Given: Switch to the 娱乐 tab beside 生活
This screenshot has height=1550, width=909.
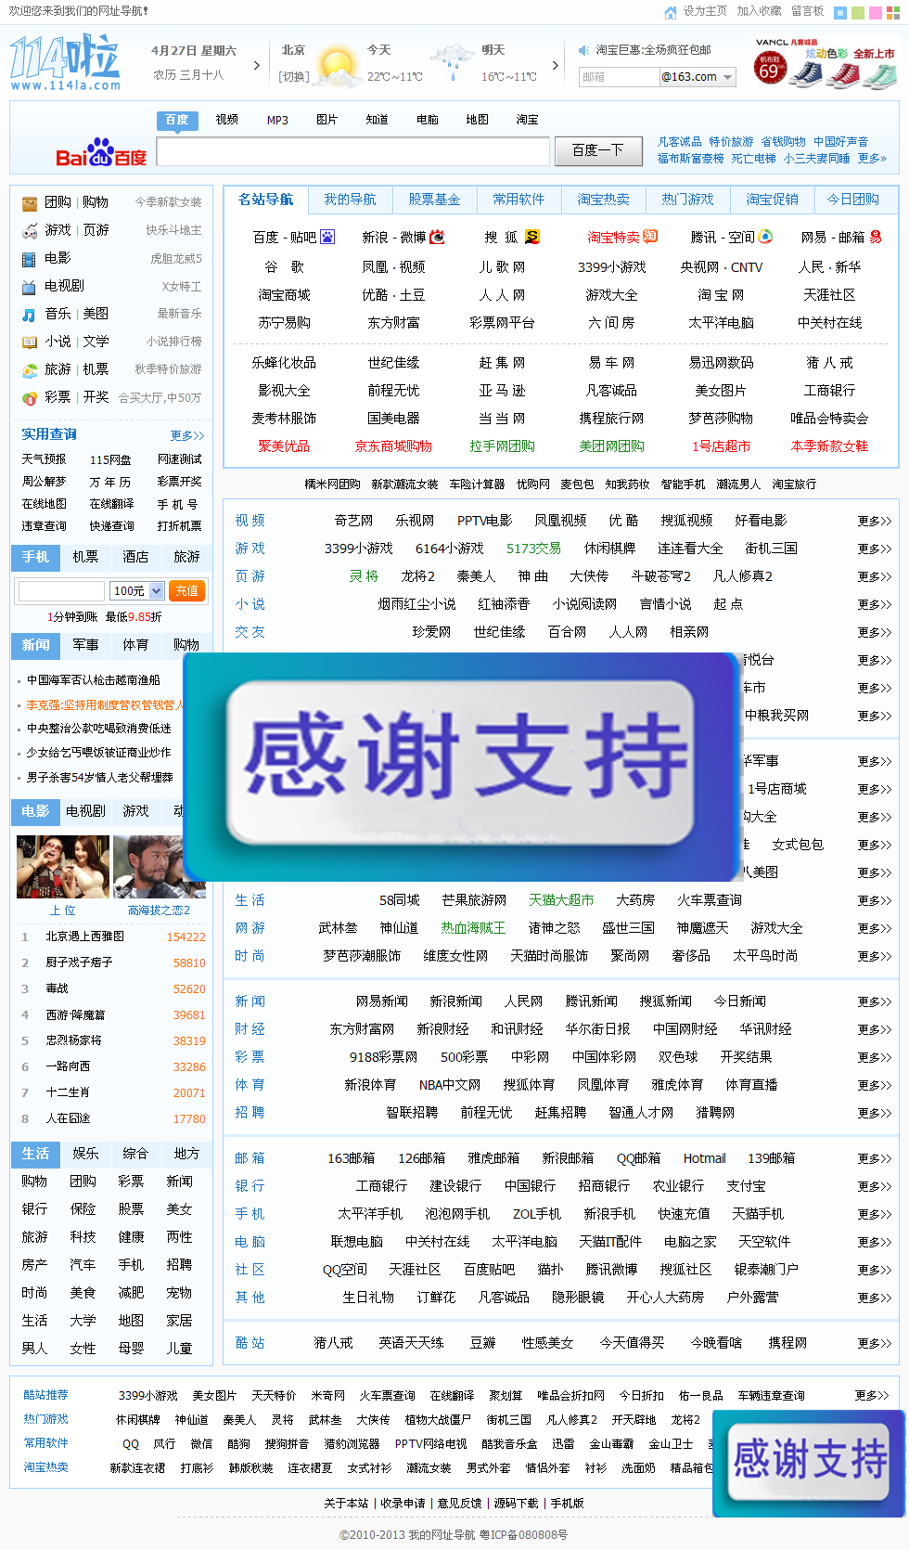Looking at the screenshot, I should click(85, 1154).
